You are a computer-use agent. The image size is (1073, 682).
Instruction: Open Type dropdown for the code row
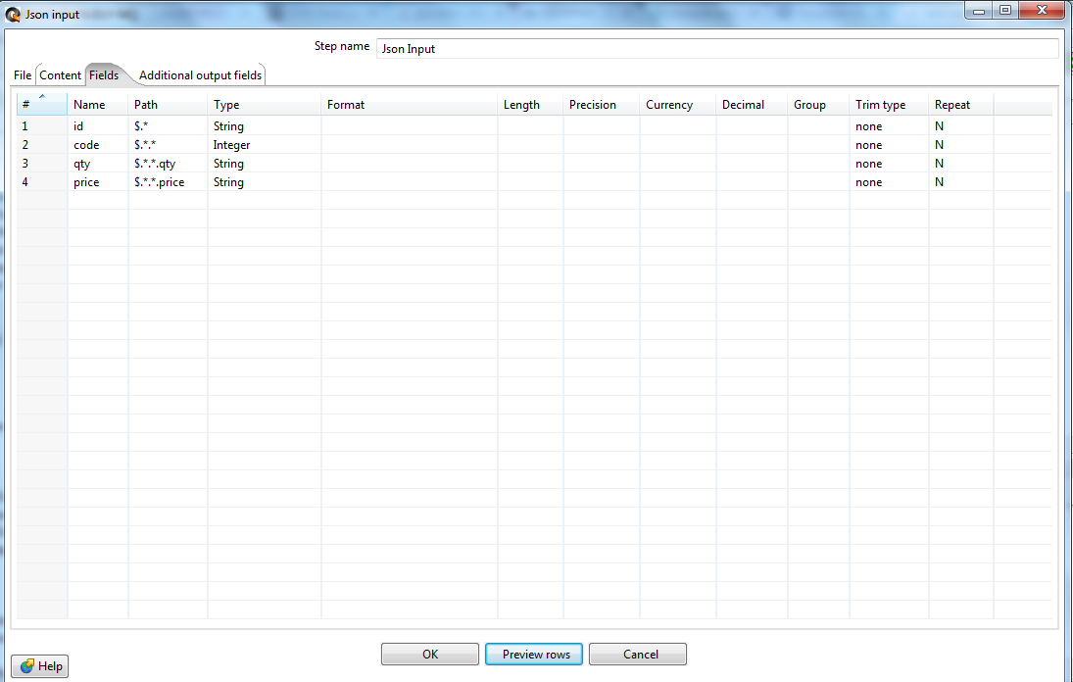[x=264, y=145]
